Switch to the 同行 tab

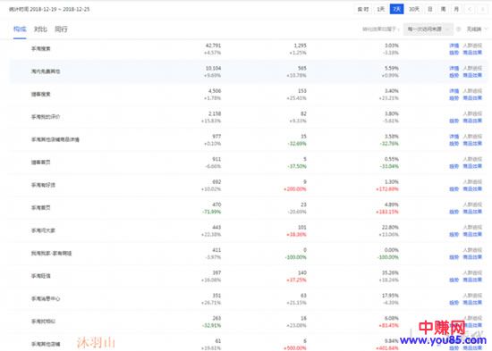click(x=61, y=29)
